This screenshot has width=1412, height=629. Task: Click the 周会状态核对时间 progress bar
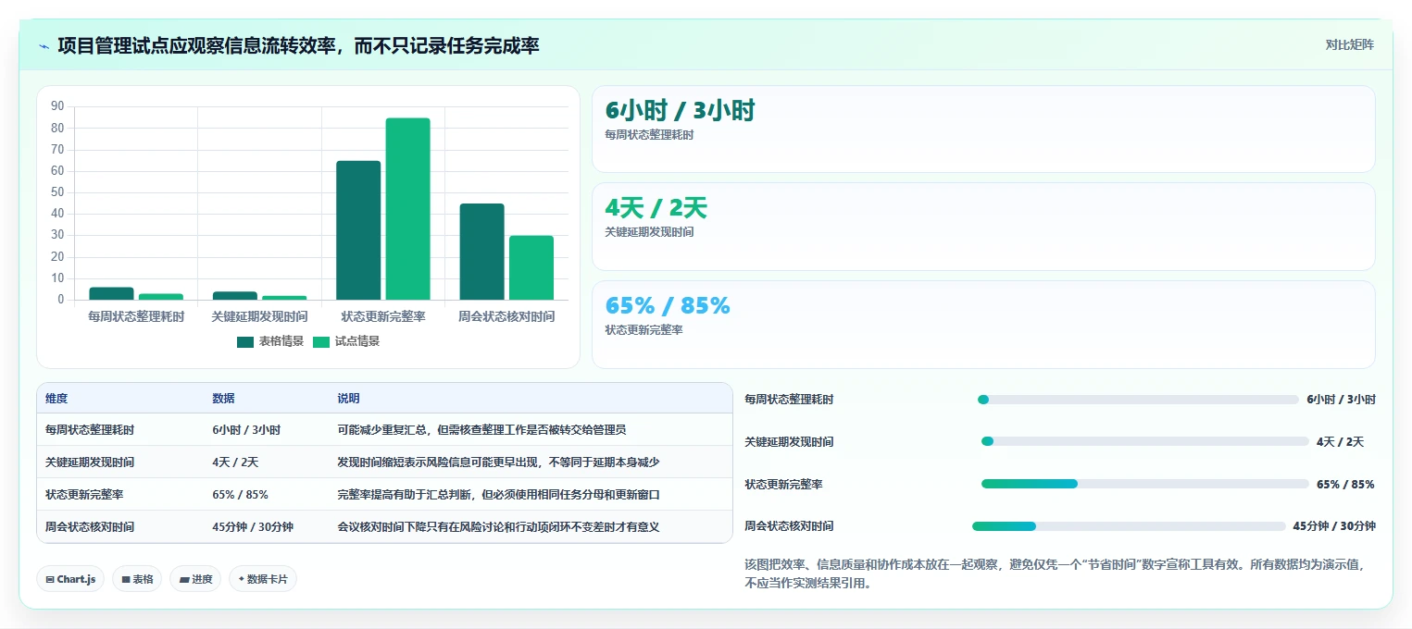1129,526
